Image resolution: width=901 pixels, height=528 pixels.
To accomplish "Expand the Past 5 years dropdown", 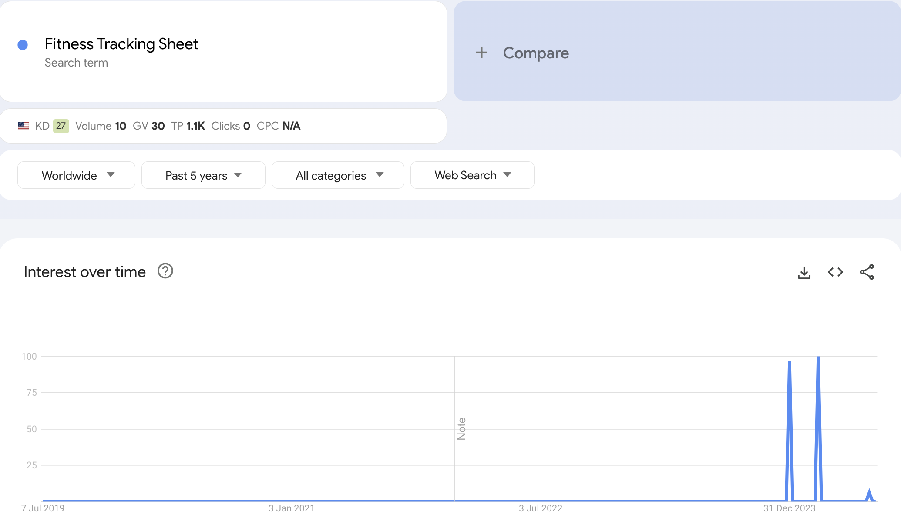I will click(x=203, y=175).
